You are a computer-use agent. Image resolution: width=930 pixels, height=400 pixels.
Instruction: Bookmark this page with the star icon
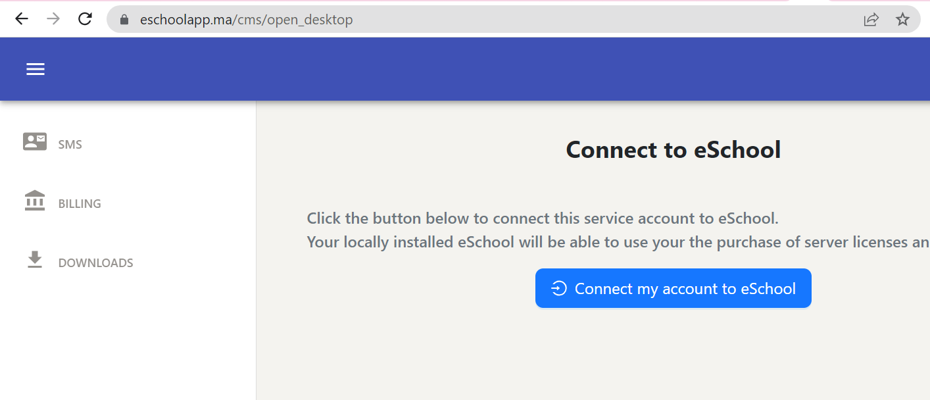tap(902, 19)
